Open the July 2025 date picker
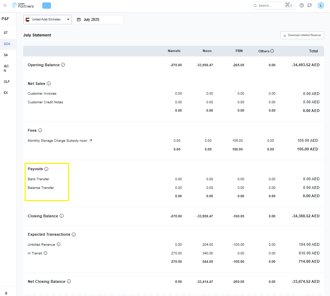This screenshot has width=330, height=296. click(98, 19)
